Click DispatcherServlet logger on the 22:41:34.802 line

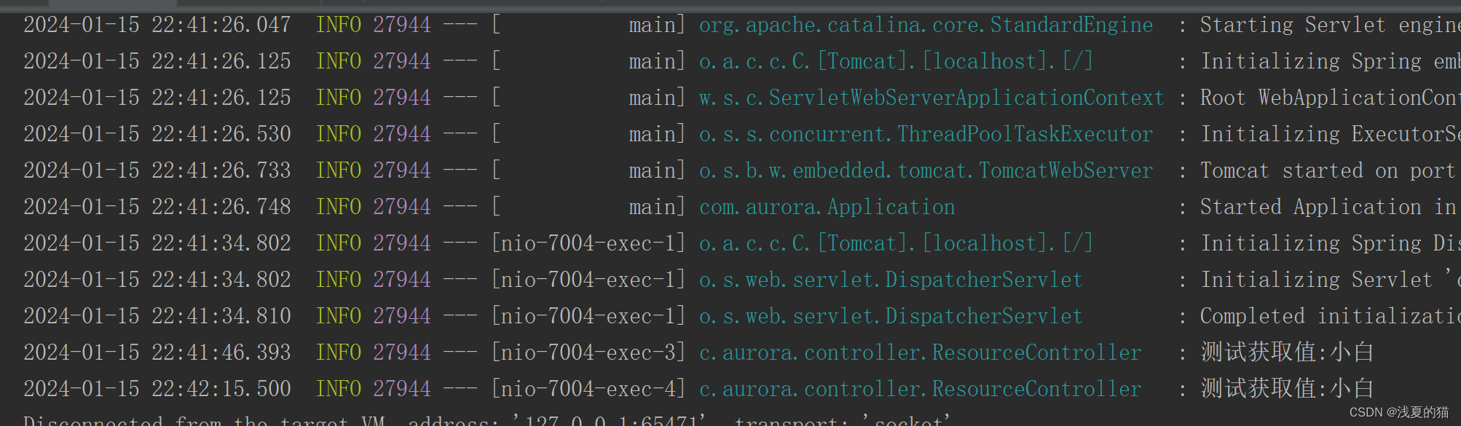point(891,280)
